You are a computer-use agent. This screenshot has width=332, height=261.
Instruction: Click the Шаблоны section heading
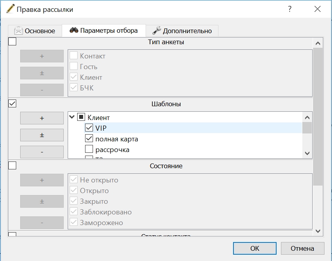tap(166, 104)
